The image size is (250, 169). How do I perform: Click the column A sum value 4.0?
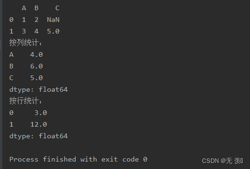tap(37, 54)
